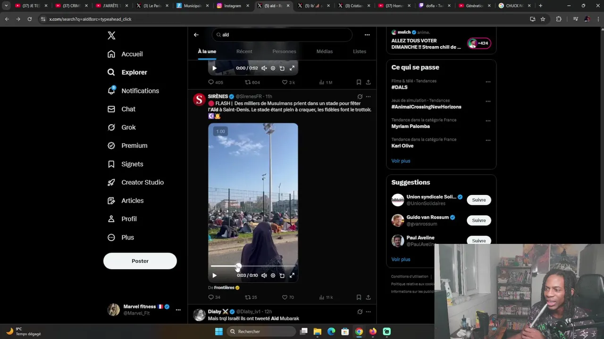Screen dimensions: 604x339
Task: Open the Windows Start menu
Action: (218, 331)
